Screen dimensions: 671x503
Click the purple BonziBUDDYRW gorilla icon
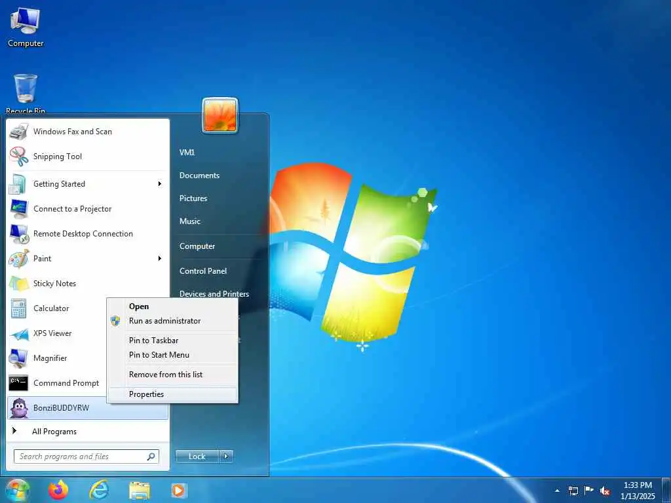[19, 407]
